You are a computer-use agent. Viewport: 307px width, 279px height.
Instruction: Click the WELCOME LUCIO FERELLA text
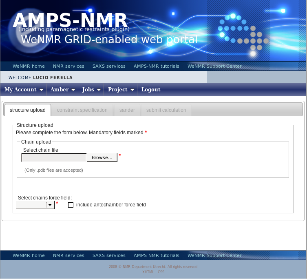40,77
